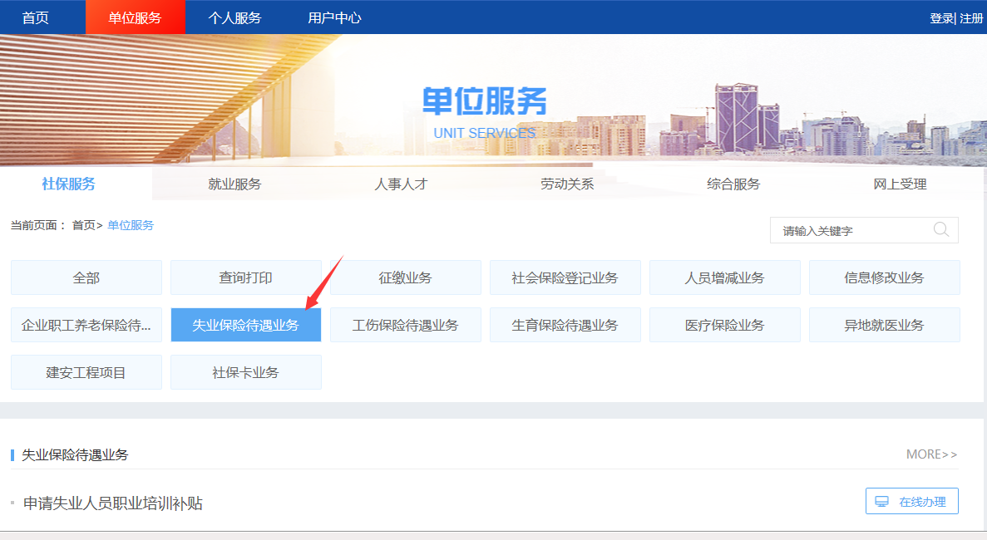Choose the 查询打印 category button
The image size is (987, 540).
(x=246, y=277)
